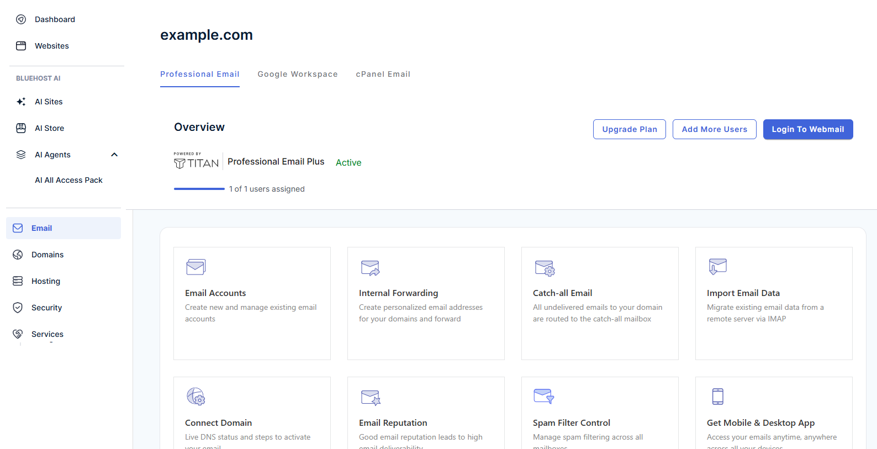Open the Connect Domain card title
The height and width of the screenshot is (449, 877).
(x=218, y=423)
